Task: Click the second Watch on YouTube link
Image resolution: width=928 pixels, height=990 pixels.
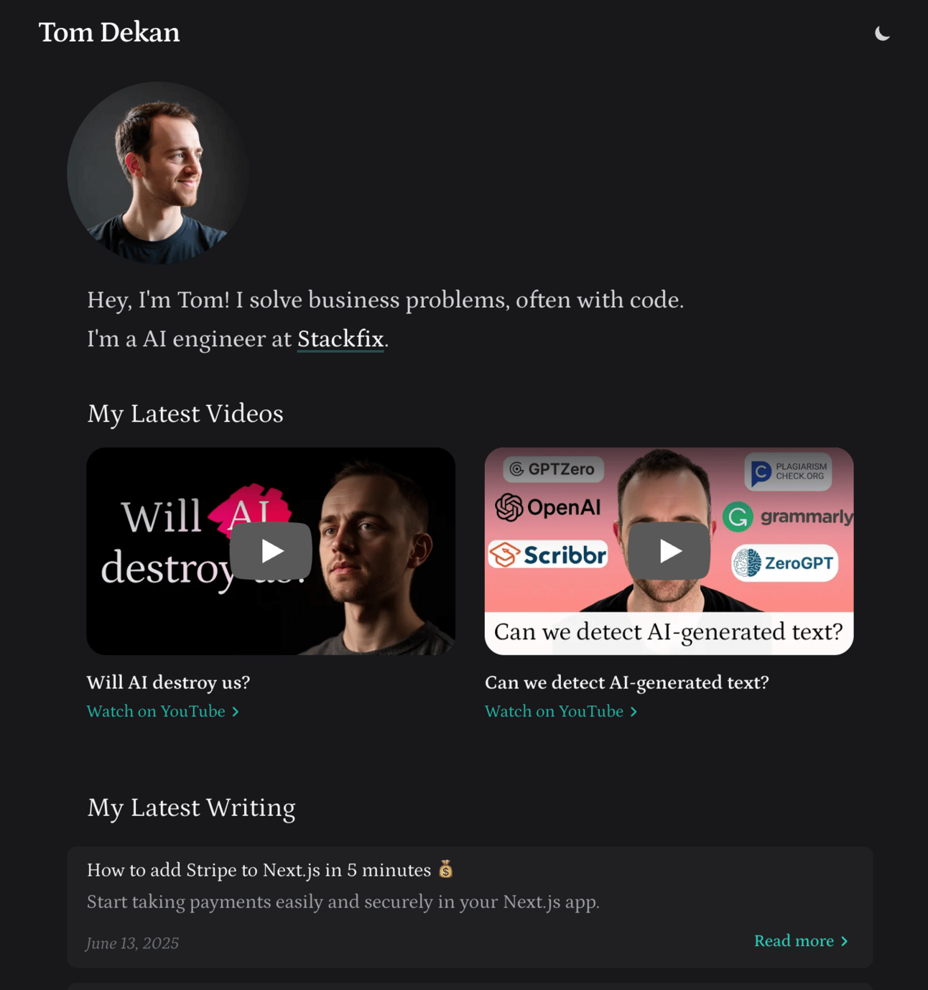Action: (x=554, y=711)
